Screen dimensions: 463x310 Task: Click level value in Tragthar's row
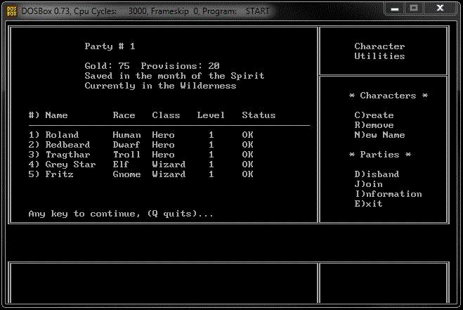[211, 155]
